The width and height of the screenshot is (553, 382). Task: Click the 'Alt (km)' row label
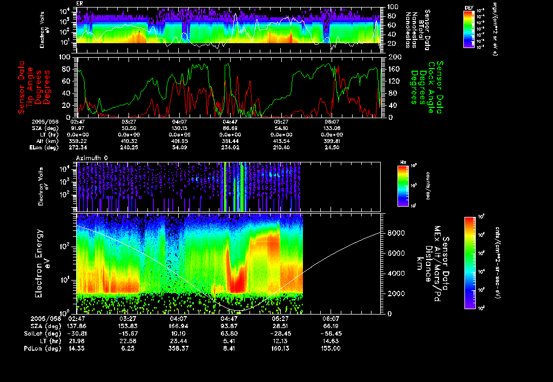point(46,141)
